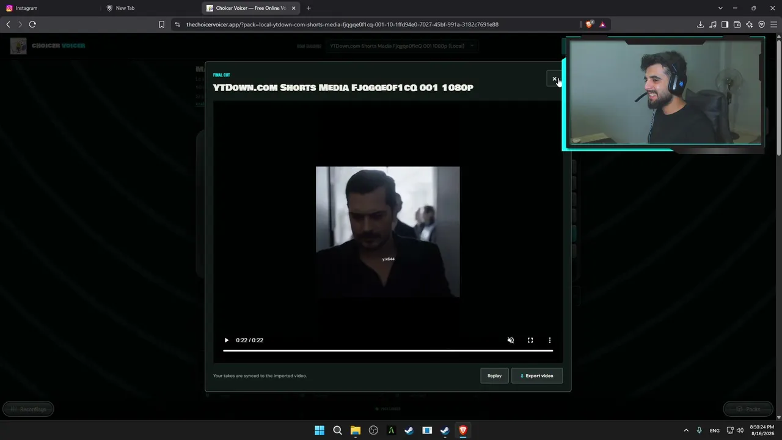782x440 pixels.
Task: Open the Windows Start menu
Action: [x=320, y=430]
